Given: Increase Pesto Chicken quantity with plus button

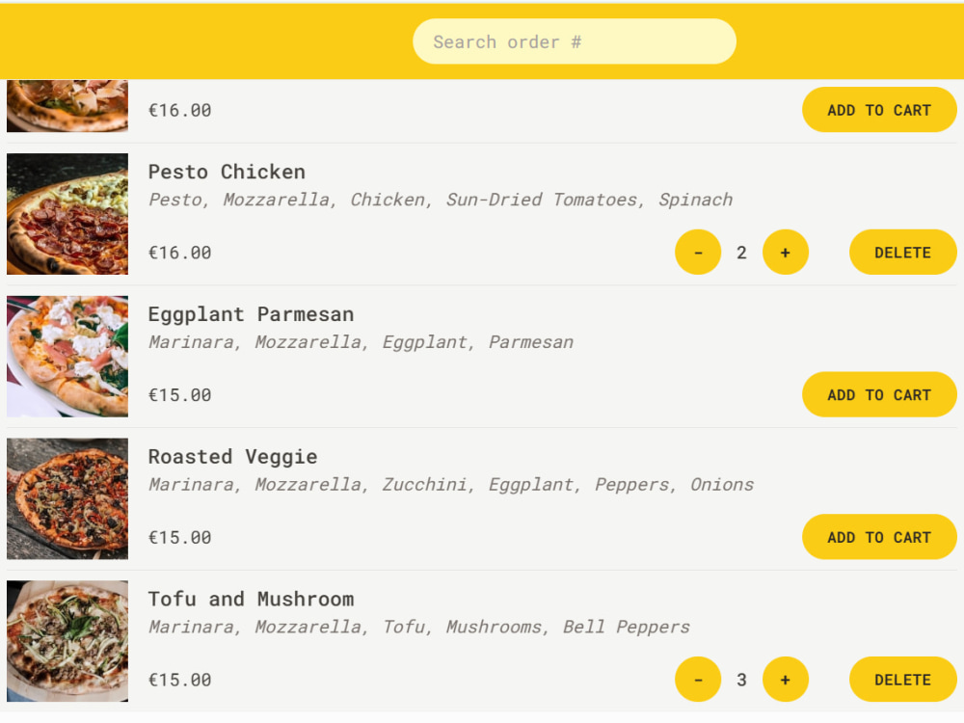Looking at the screenshot, I should 785,253.
